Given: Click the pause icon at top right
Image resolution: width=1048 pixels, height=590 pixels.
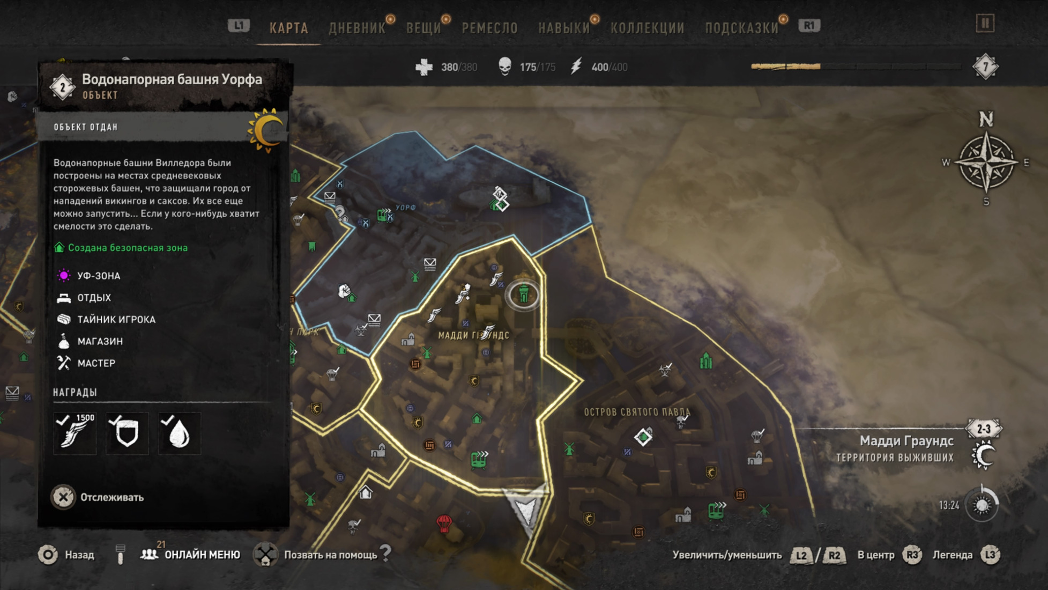Looking at the screenshot, I should pyautogui.click(x=985, y=23).
